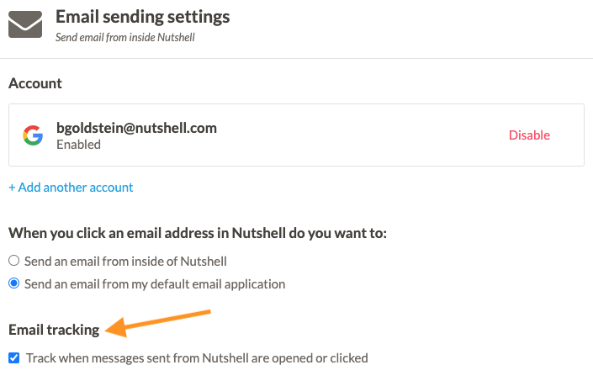Click the plus sign before Add another account
The width and height of the screenshot is (593, 381).
(x=12, y=188)
